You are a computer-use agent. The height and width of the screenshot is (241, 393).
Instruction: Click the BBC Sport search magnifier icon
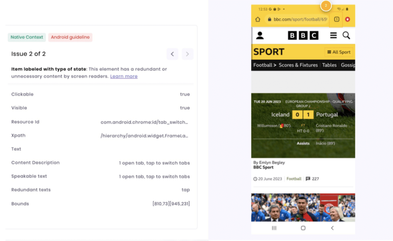346,35
